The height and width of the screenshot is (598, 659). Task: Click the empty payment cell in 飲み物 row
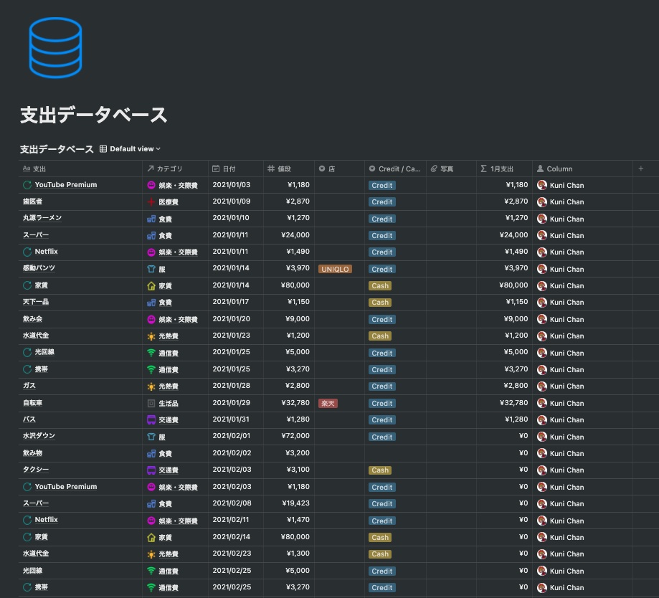(396, 453)
